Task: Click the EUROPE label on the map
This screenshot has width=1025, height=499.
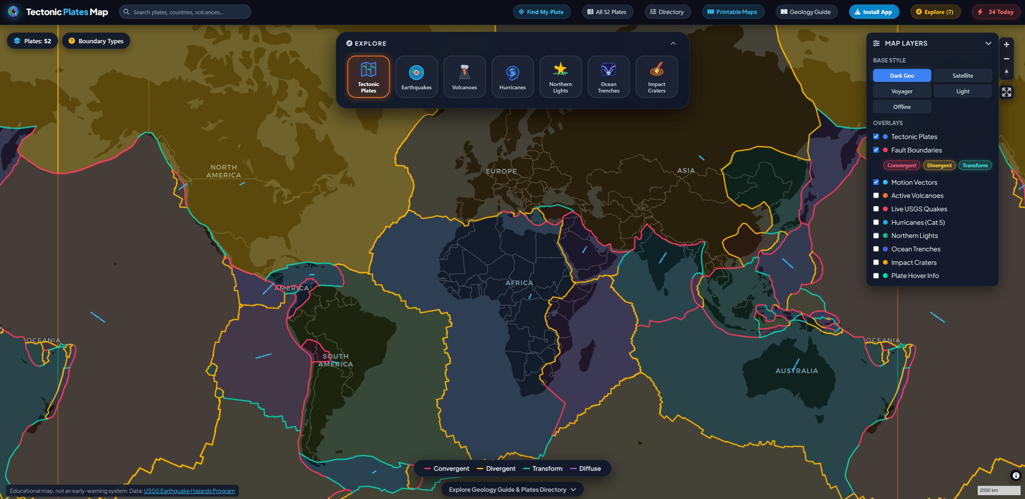Action: [501, 171]
